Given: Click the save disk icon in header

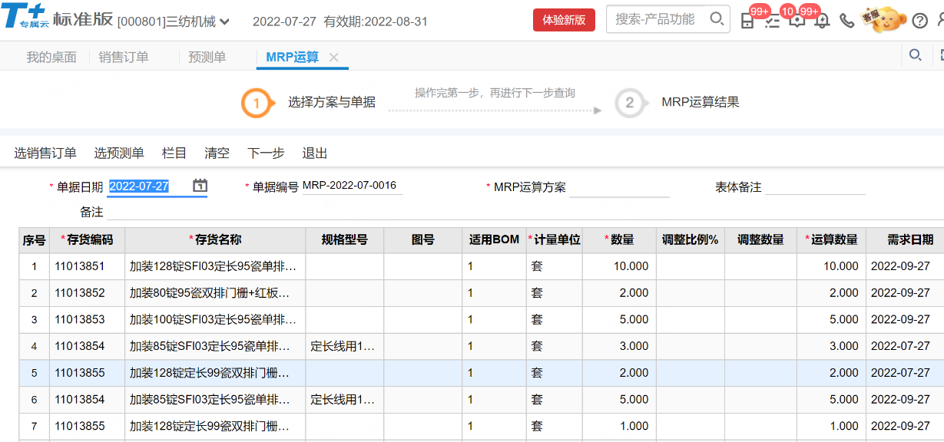Looking at the screenshot, I should point(747,21).
